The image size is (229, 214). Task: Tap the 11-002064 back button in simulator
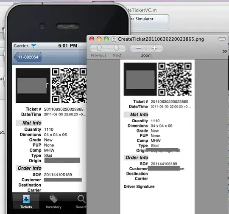click(28, 57)
